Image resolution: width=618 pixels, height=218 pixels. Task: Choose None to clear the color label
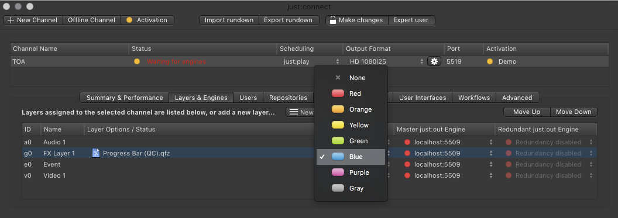[x=351, y=78]
